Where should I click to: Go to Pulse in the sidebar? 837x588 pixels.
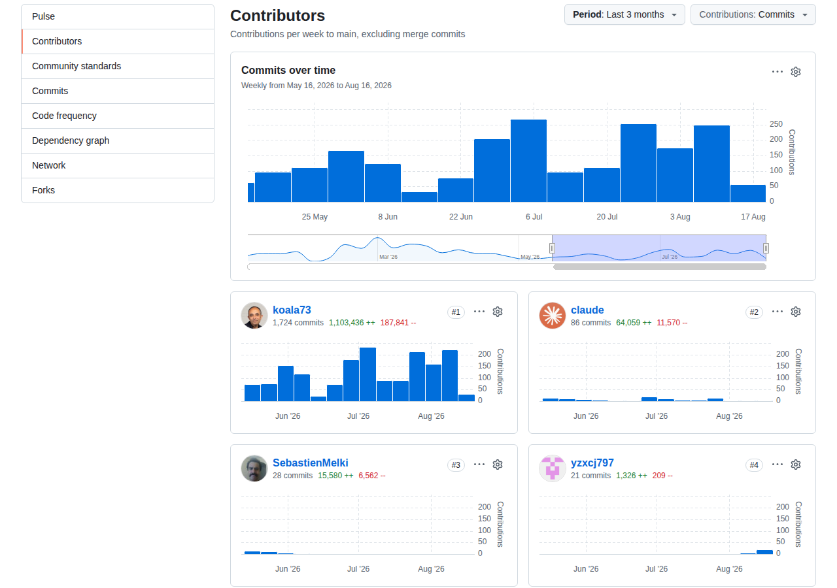pyautogui.click(x=118, y=16)
